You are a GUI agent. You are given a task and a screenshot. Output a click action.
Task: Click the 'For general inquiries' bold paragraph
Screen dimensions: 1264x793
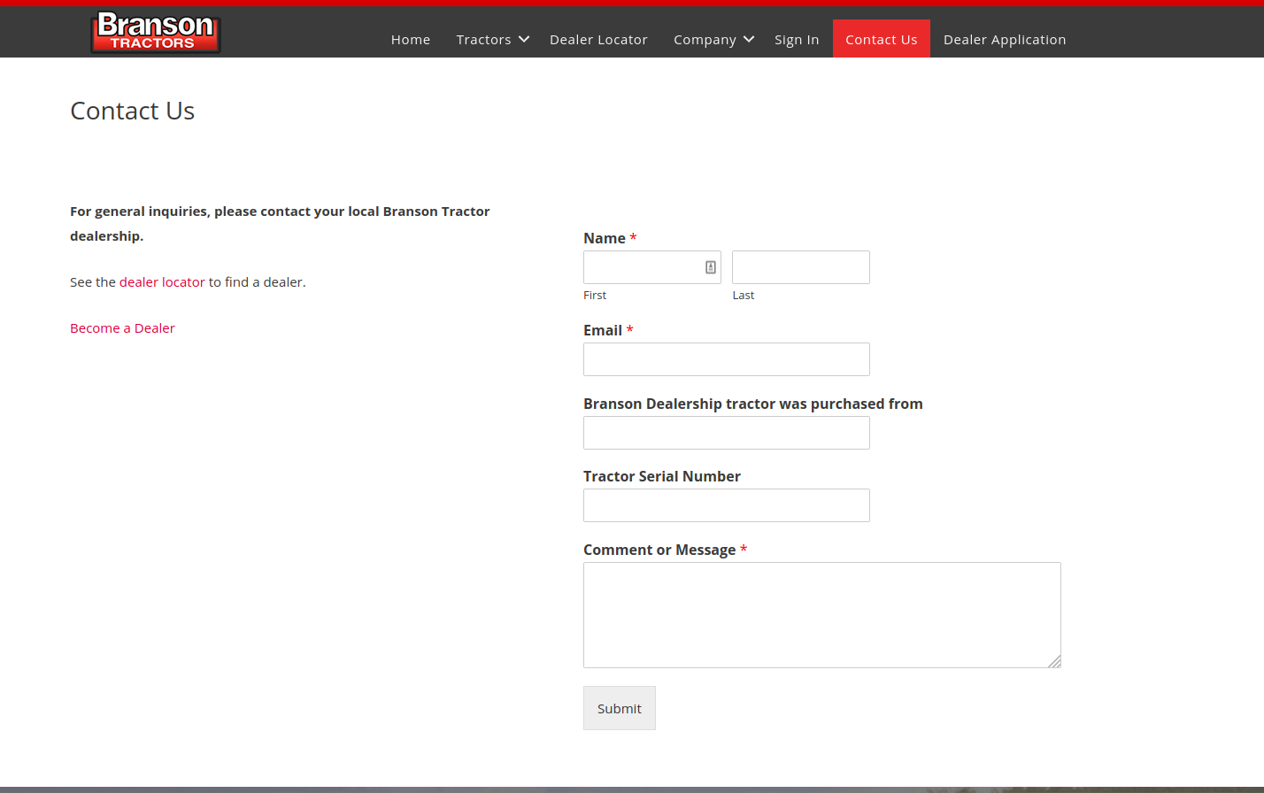click(280, 223)
